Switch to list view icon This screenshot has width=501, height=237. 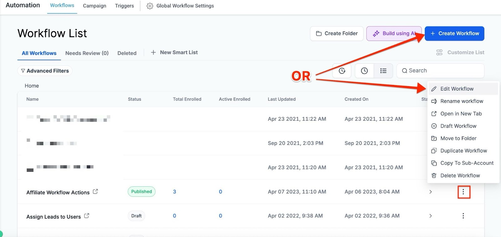[383, 71]
